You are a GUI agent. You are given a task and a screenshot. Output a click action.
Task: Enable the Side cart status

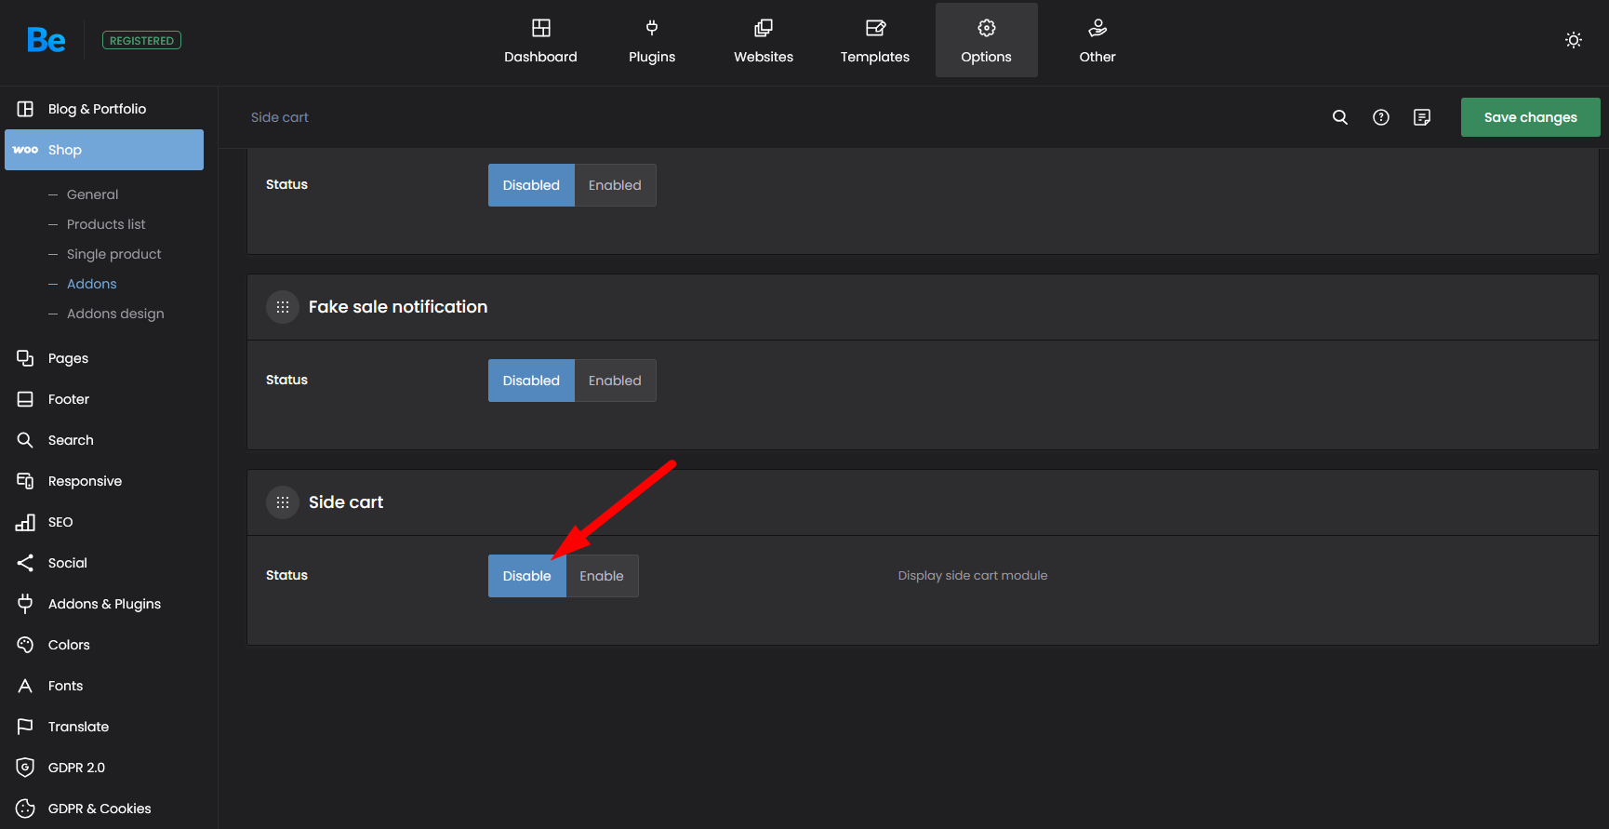click(602, 576)
